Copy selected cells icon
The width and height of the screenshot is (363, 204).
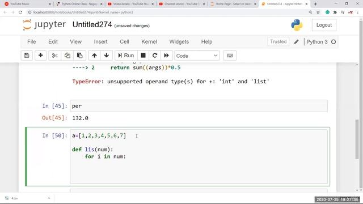coord(67,56)
